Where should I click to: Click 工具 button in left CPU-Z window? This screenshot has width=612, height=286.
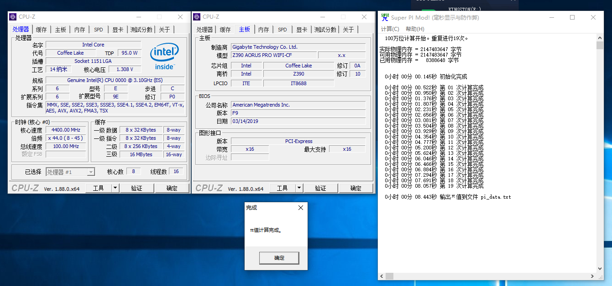click(98, 188)
